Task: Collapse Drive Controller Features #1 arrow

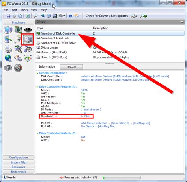Action: click(37, 87)
